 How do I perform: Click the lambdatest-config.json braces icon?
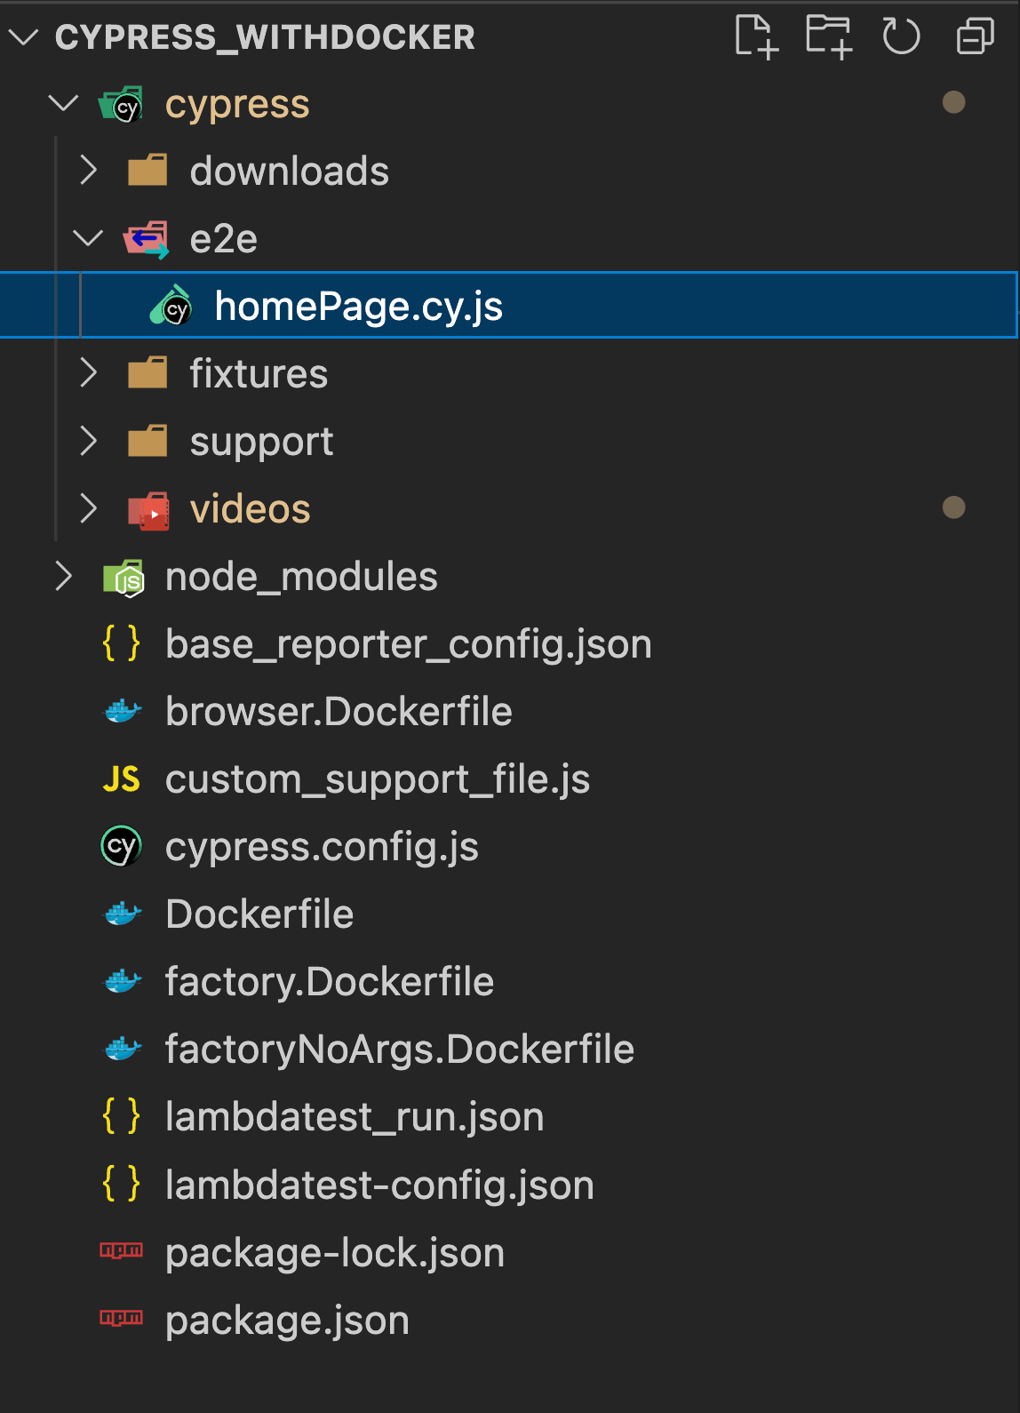tap(122, 1183)
